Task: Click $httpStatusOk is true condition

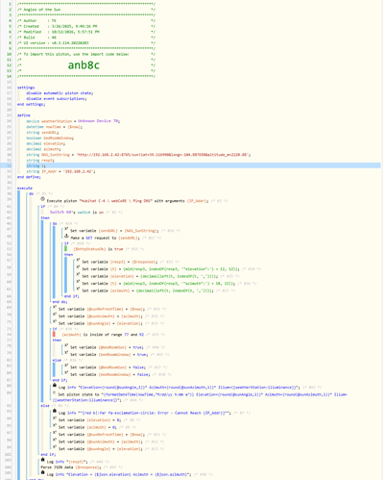Action: [x=98, y=249]
